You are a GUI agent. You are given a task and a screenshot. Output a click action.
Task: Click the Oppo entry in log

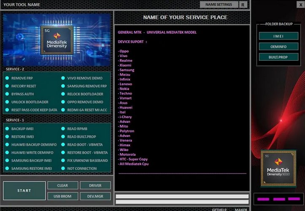tap(123, 51)
